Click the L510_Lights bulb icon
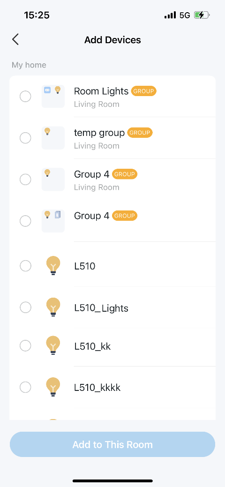This screenshot has width=225, height=487. 53,307
